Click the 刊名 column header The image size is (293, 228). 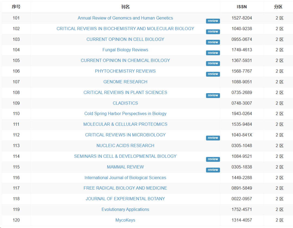pos(125,7)
